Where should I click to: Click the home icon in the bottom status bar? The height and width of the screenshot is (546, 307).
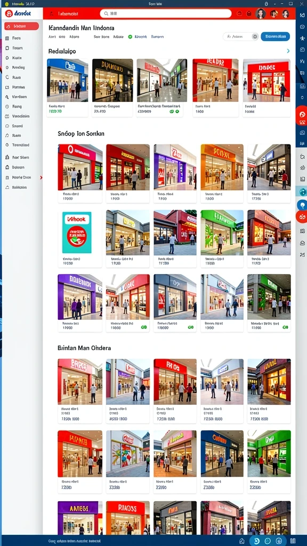pyautogui.click(x=242, y=541)
